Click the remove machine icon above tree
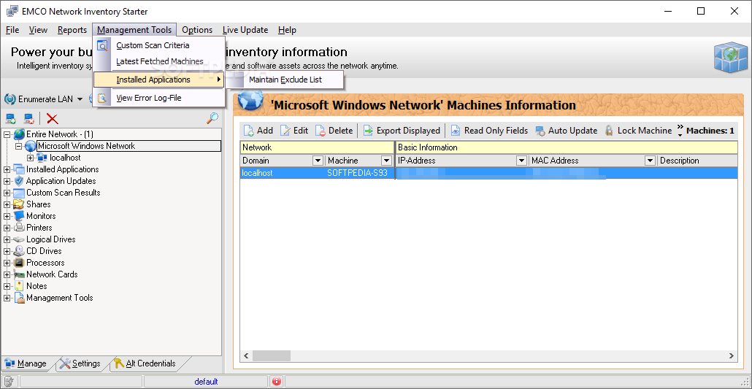 click(x=28, y=118)
